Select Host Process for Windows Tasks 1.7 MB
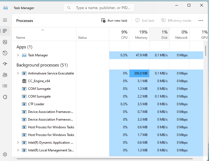This screenshot has width=209, height=161. 108,135
